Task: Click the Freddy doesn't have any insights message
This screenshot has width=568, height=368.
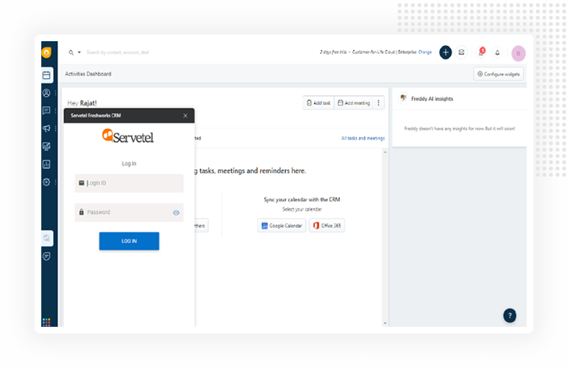Action: click(x=460, y=128)
